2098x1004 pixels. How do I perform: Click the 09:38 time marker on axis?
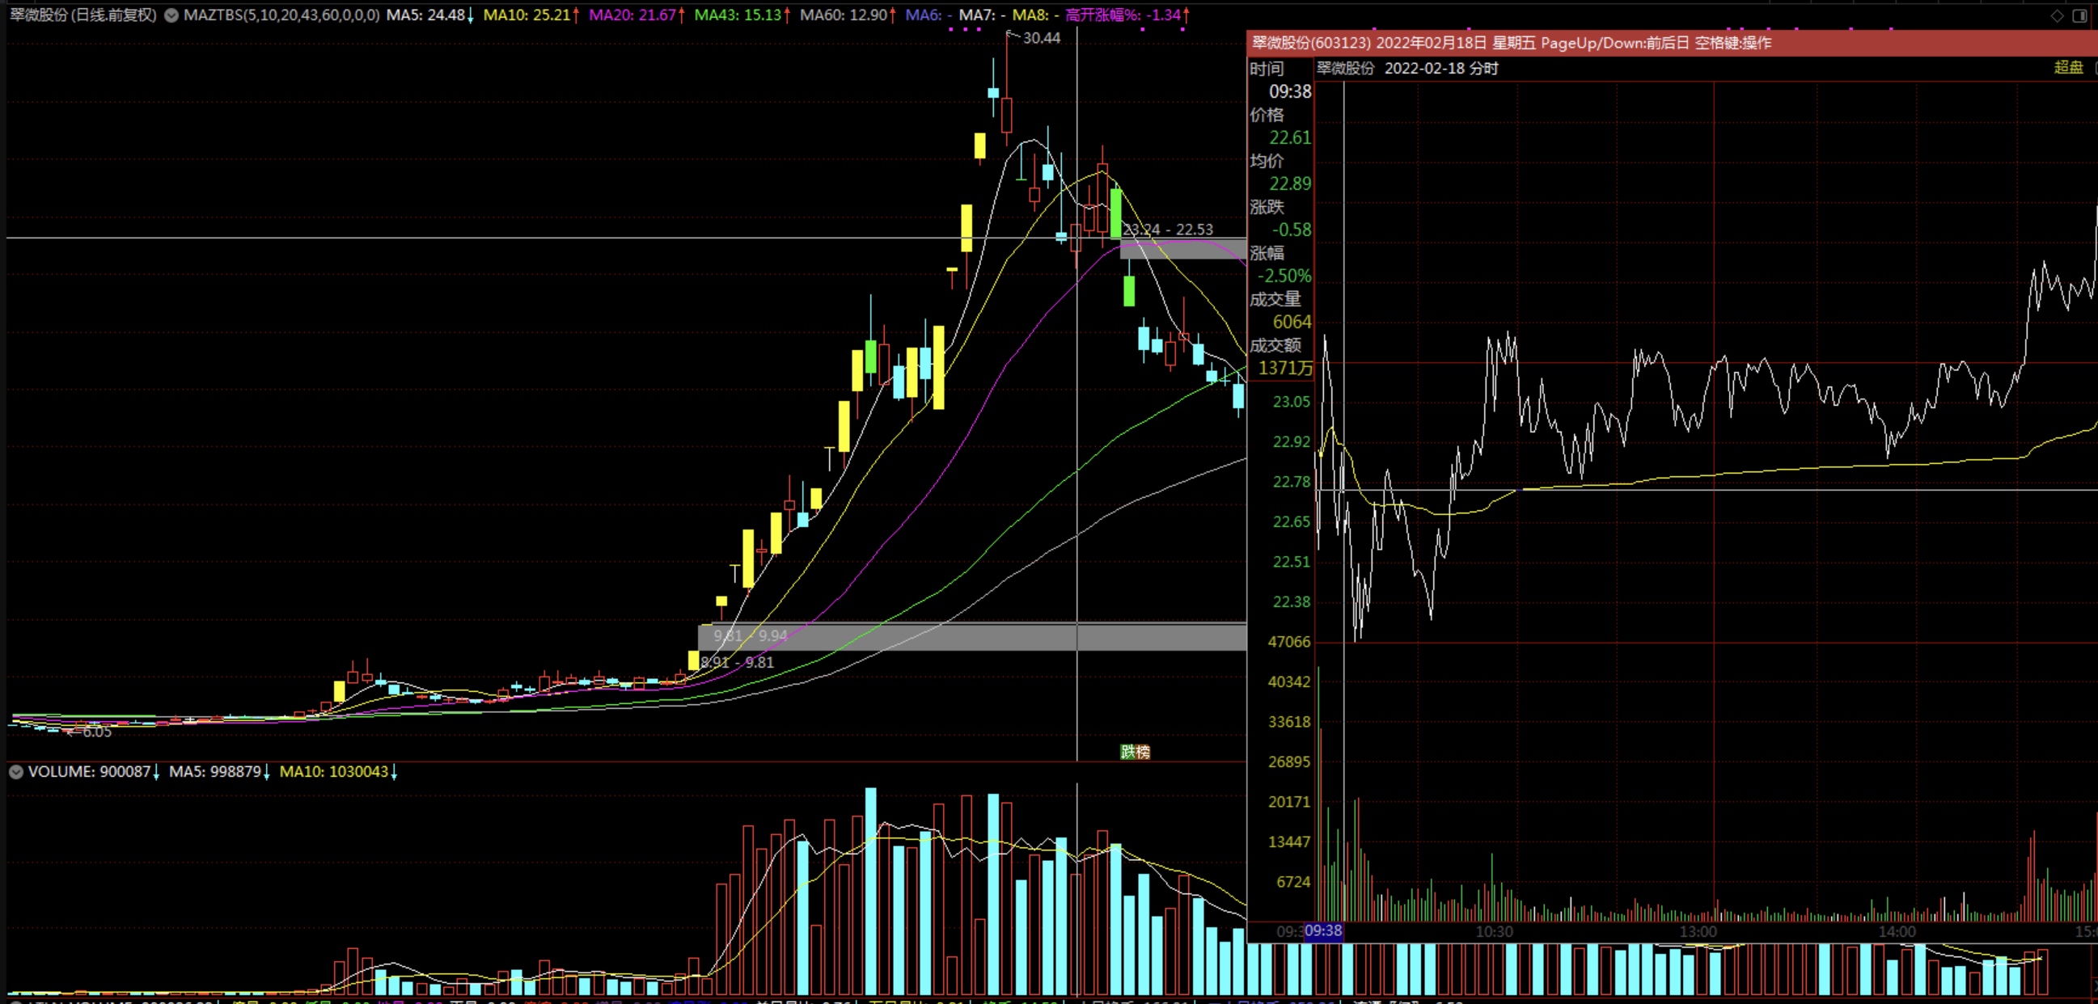[x=1322, y=930]
